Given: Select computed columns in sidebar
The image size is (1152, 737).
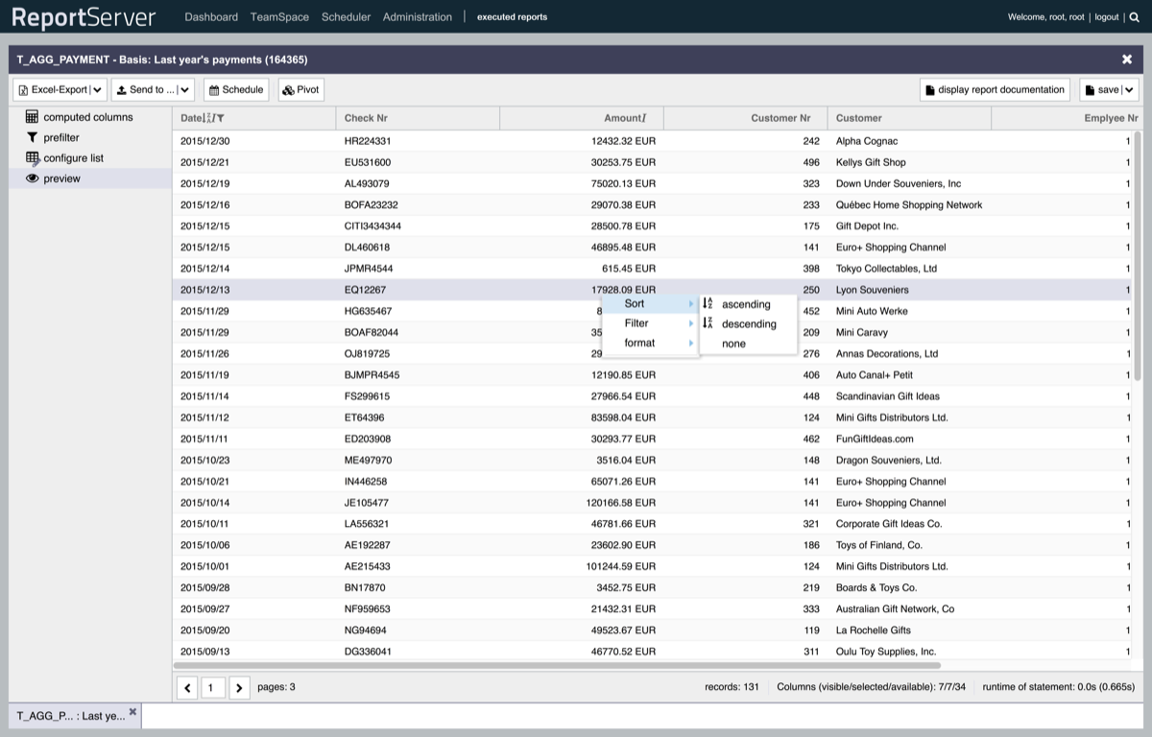Looking at the screenshot, I should [90, 117].
